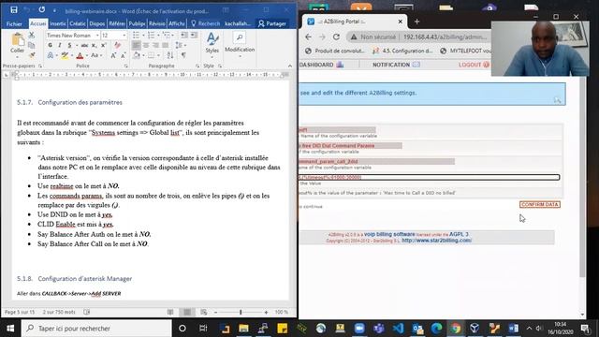Screen dimensions: 599x337
Task: Click the Word zoom slider handle
Action: coord(241,312)
